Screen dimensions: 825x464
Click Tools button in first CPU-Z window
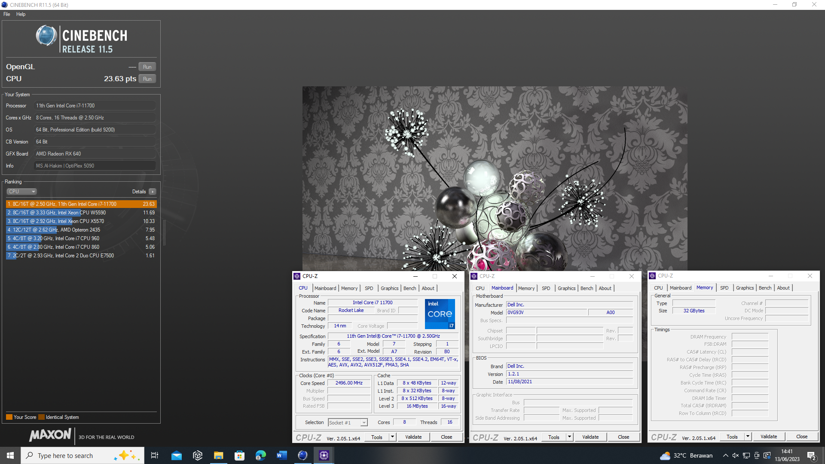(377, 437)
